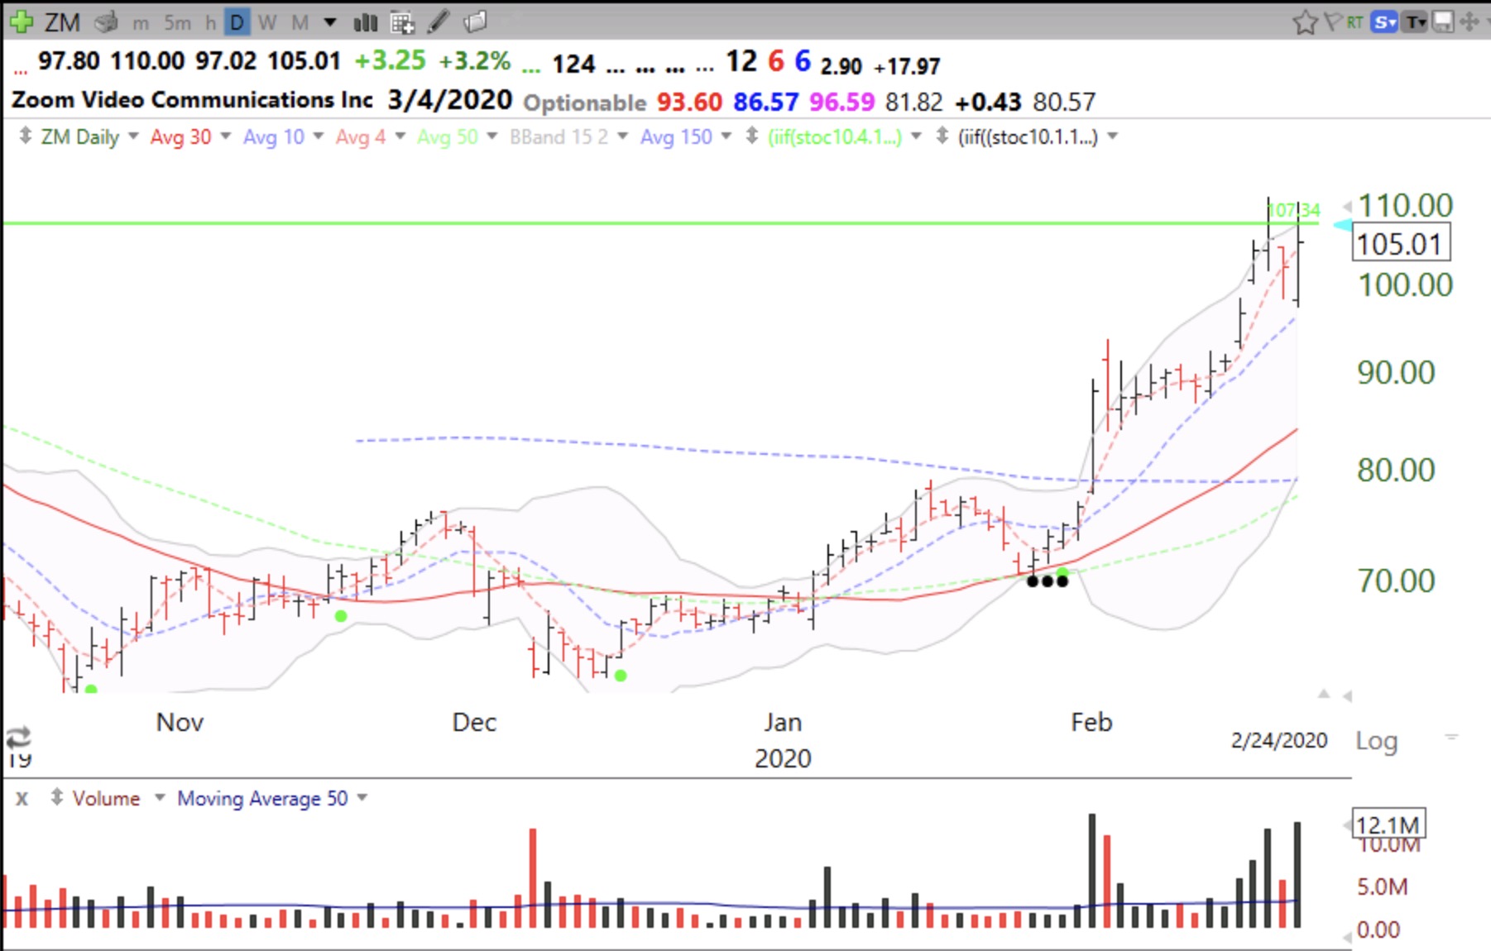Open the Avg 4 indicator menu
Screen dimensions: 1491x951
(x=400, y=136)
